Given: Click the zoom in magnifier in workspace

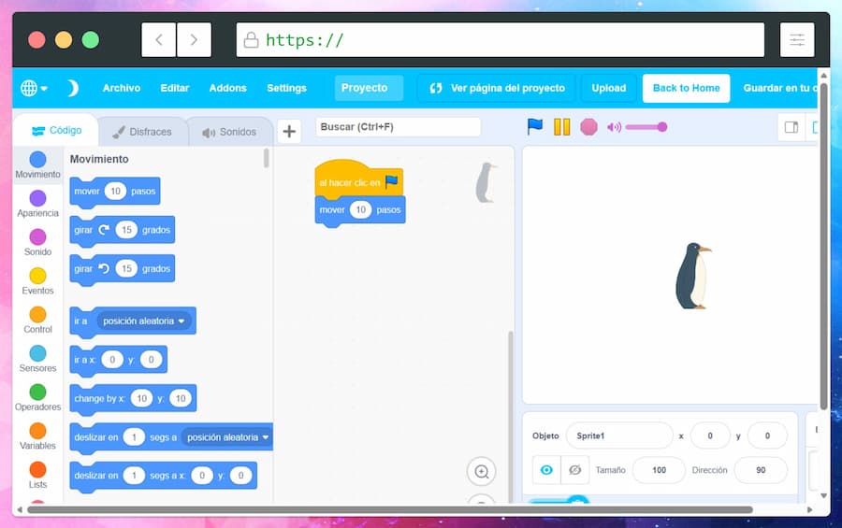Looking at the screenshot, I should (482, 472).
